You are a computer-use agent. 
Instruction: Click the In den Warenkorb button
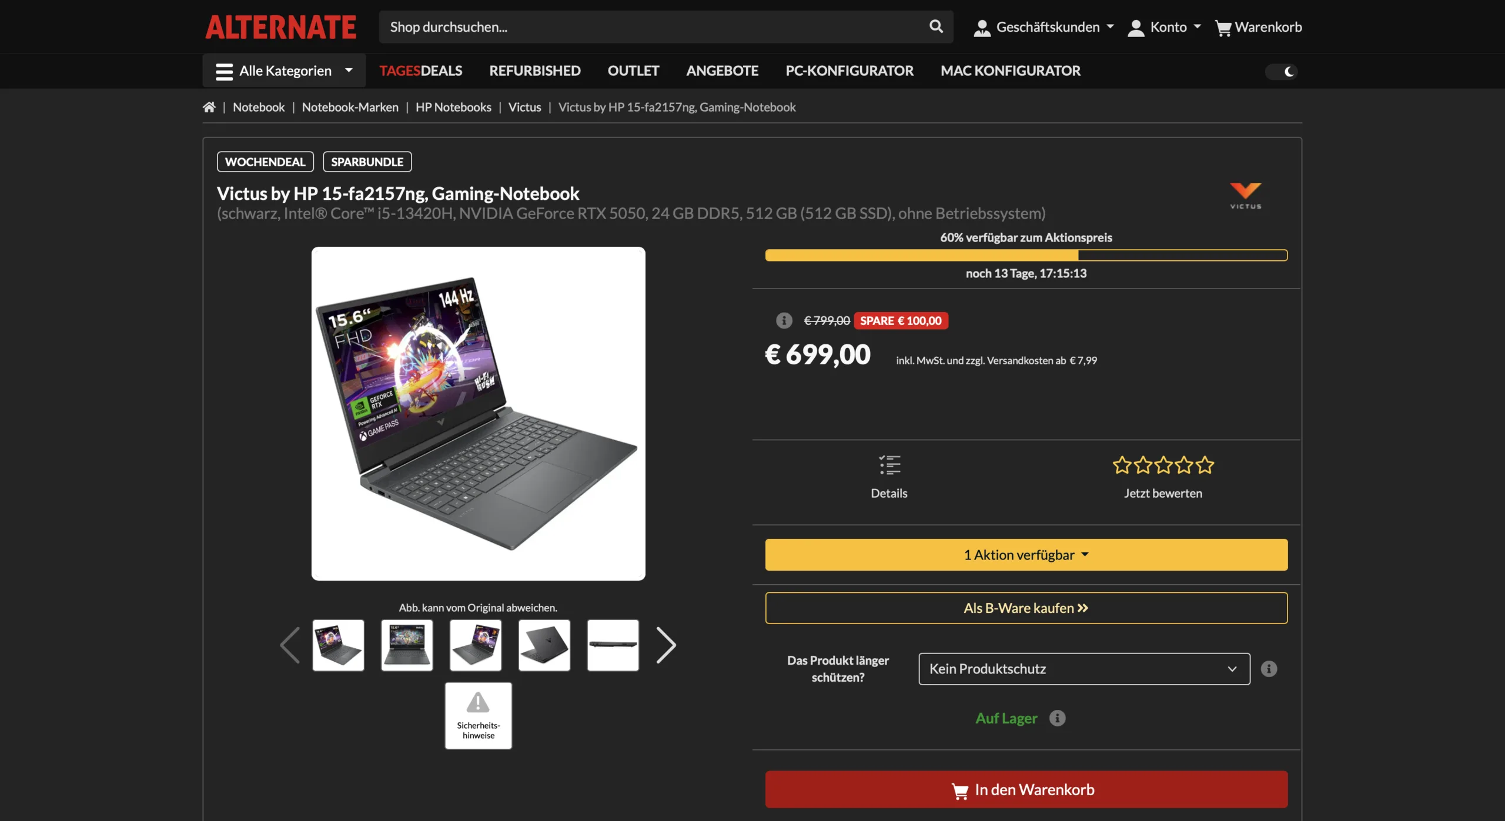(x=1026, y=789)
